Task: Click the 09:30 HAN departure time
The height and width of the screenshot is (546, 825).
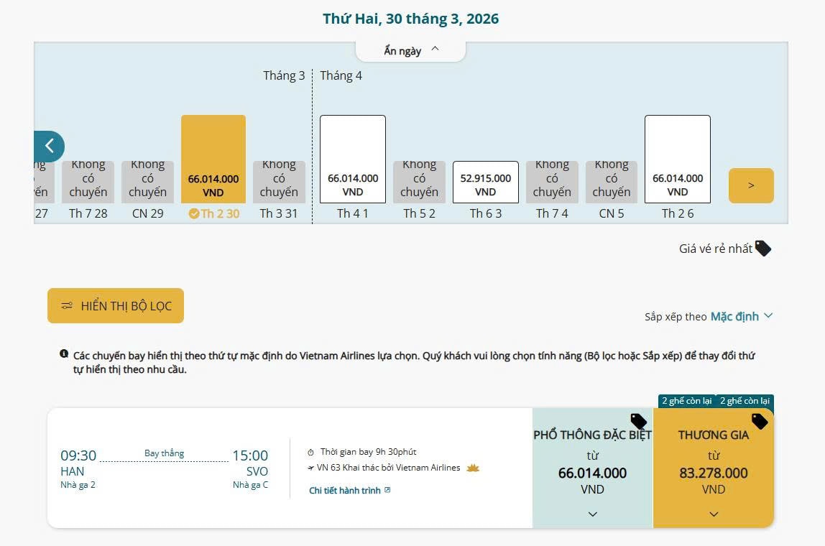Action: pyautogui.click(x=78, y=455)
